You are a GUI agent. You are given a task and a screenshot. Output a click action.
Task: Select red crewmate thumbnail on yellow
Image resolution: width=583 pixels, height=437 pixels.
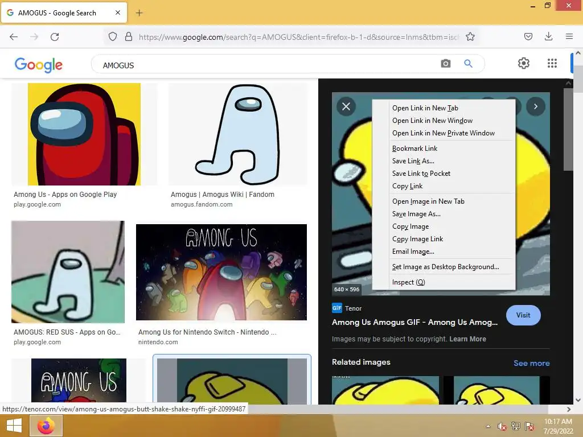[x=84, y=134]
